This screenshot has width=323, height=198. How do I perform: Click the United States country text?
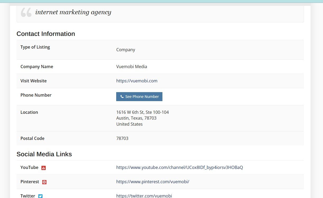(x=129, y=124)
